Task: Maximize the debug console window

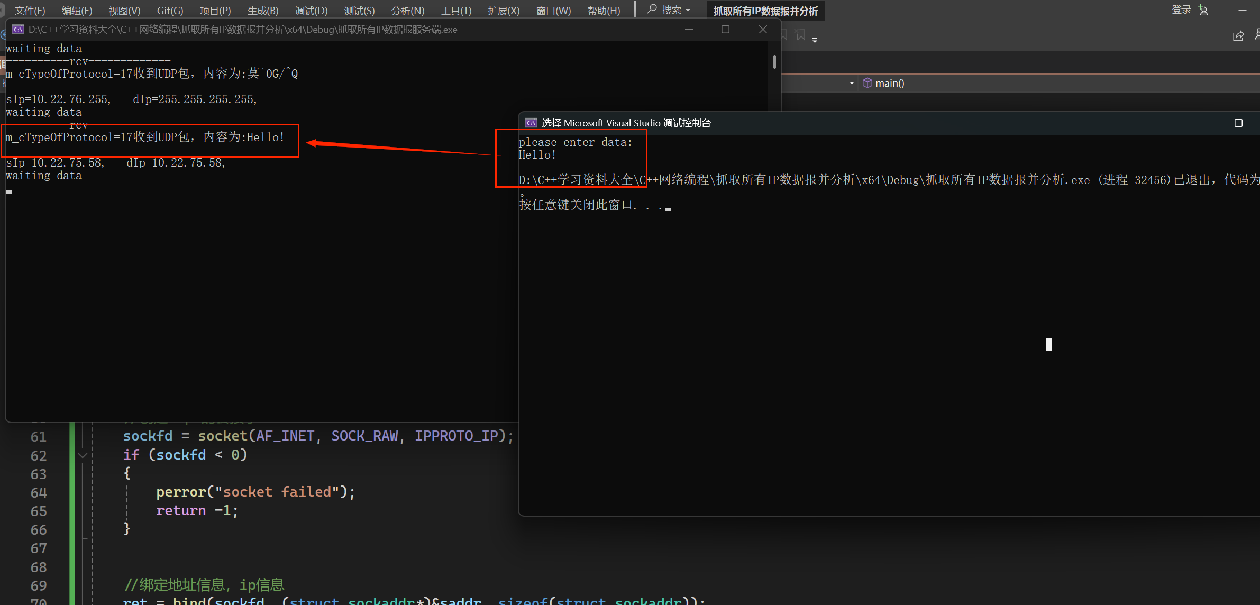Action: point(1238,123)
